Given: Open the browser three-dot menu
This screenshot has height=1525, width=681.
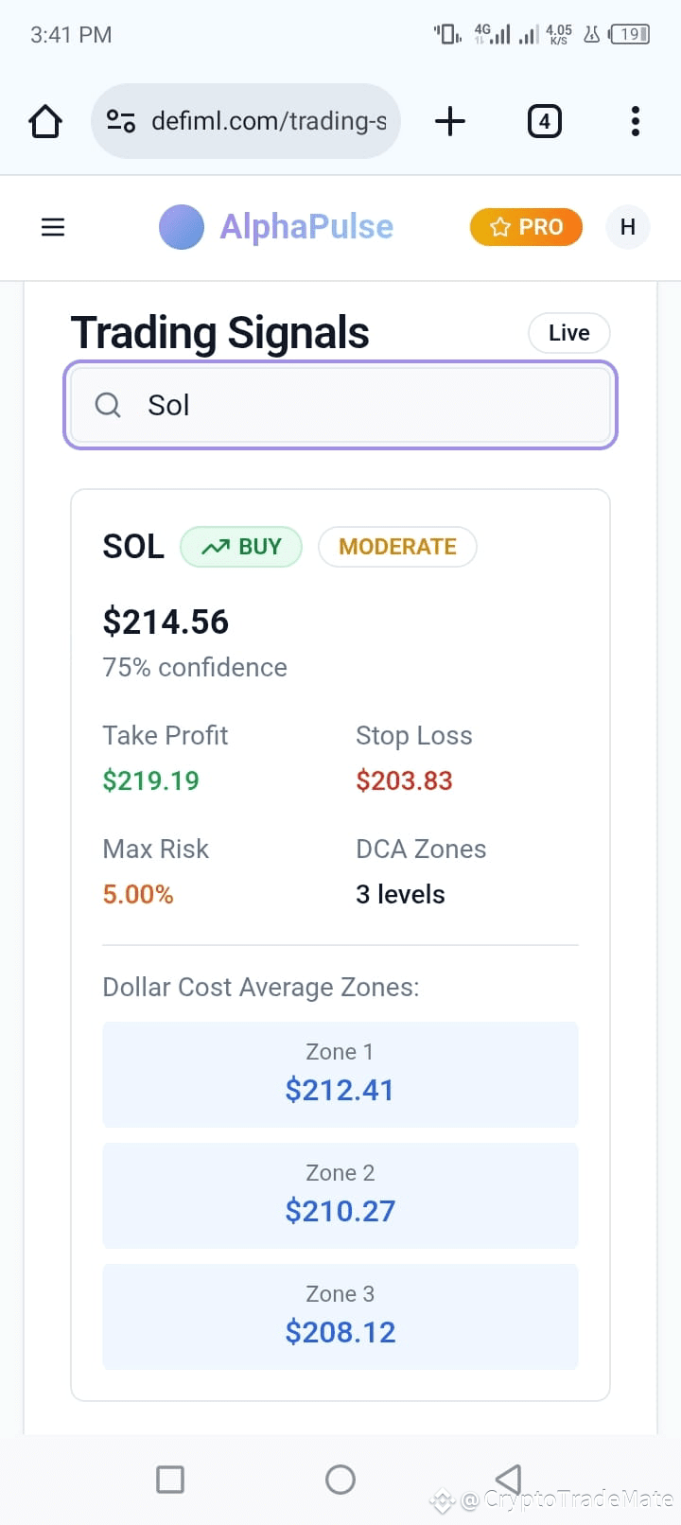Looking at the screenshot, I should 635,121.
